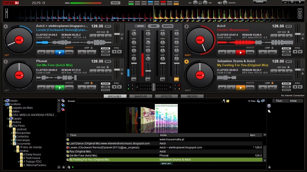The height and width of the screenshot is (172, 307).
Task: Click the search options magnifier icon
Action: pos(223,101)
